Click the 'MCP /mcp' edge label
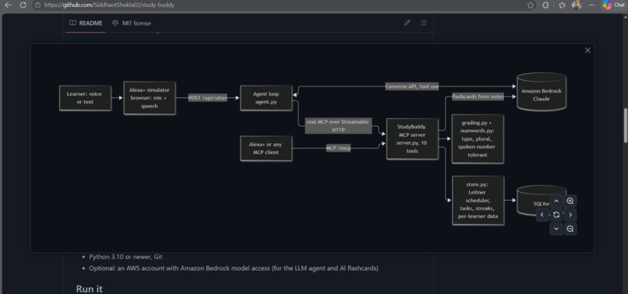Image resolution: width=628 pixels, height=294 pixels. [338, 149]
